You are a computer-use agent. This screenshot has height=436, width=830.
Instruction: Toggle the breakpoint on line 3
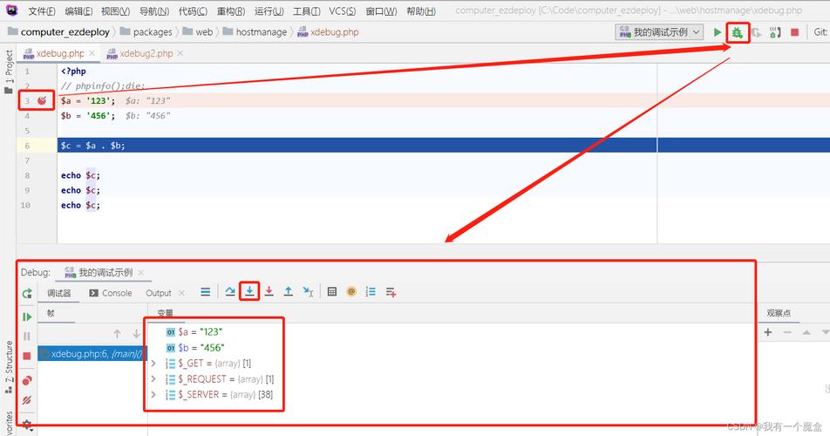(42, 100)
